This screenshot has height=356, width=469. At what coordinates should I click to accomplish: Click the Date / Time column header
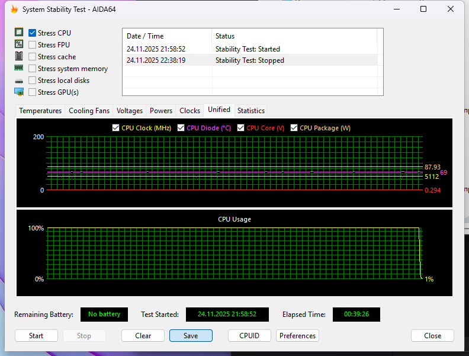(167, 36)
